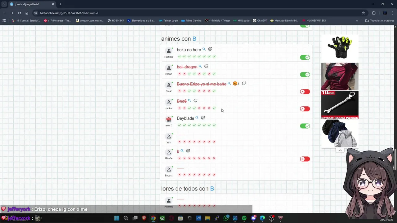This screenshot has width=397, height=223.
Task: Expand hidden bookmarks overflow chevron
Action: pyautogui.click(x=357, y=20)
